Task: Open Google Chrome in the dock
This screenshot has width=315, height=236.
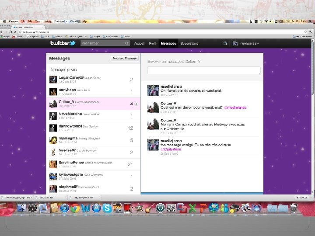Action: pyautogui.click(x=75, y=208)
